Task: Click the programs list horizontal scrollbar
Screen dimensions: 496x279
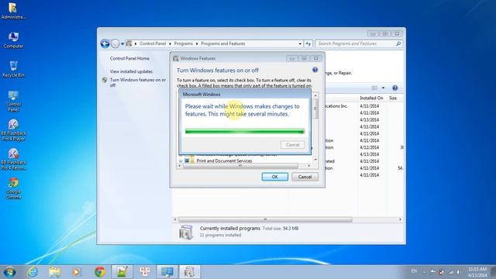Action: tap(265, 219)
